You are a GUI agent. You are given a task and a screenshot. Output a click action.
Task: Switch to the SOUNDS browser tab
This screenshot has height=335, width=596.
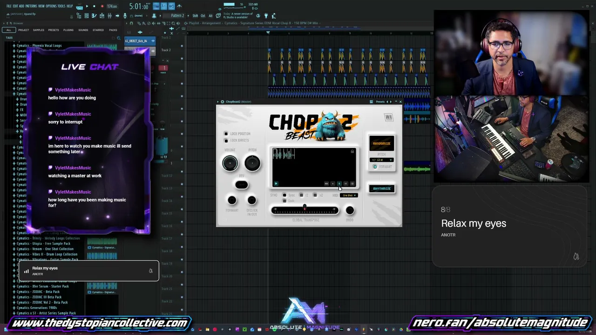tap(83, 30)
